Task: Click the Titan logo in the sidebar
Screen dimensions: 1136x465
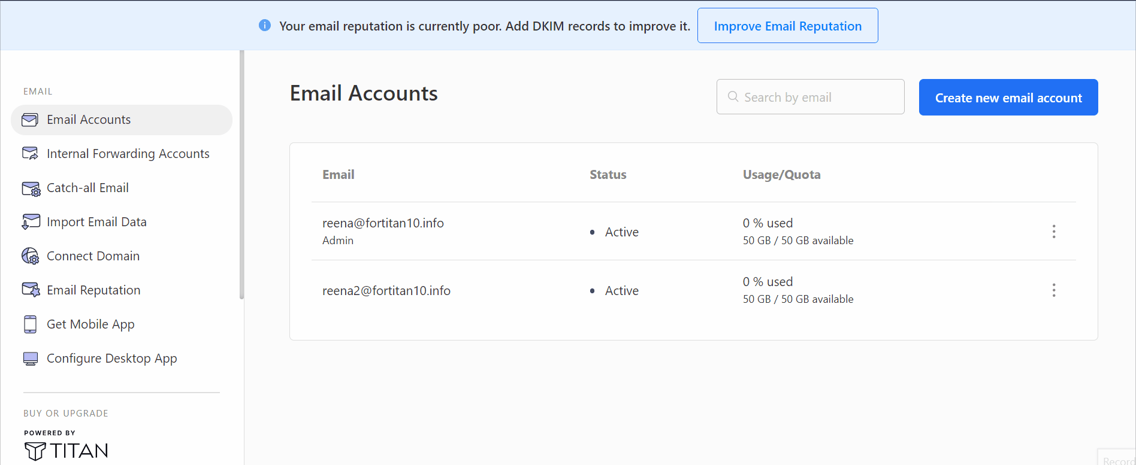Action: pyautogui.click(x=66, y=451)
